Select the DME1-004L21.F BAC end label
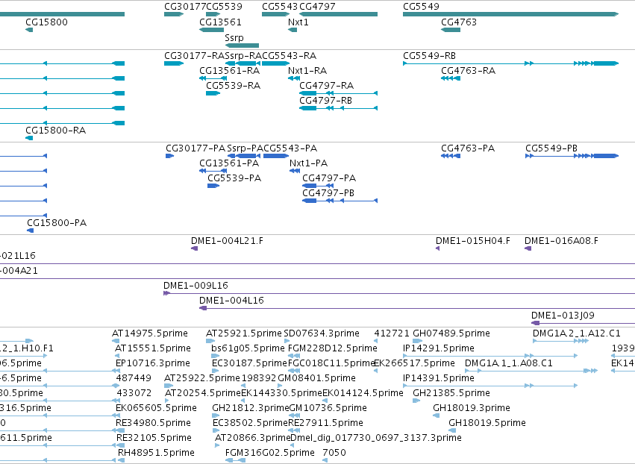Screen dimensions: 635x464 227,241
